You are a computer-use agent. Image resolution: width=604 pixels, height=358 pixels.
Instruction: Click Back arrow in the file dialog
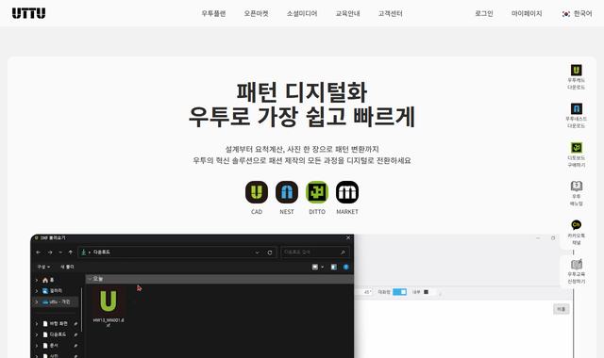(x=38, y=252)
